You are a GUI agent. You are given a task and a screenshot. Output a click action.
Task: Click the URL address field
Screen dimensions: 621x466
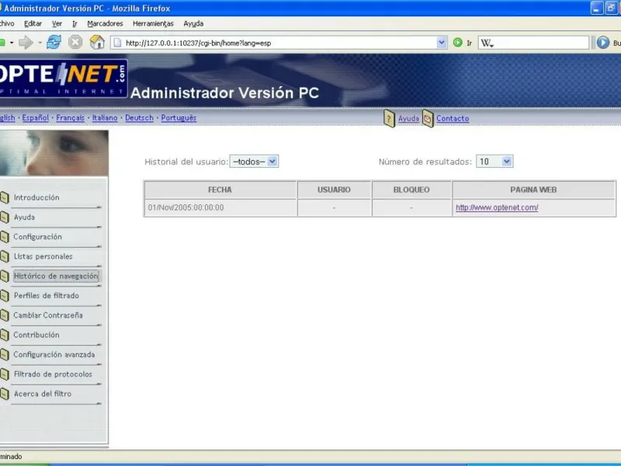point(279,43)
